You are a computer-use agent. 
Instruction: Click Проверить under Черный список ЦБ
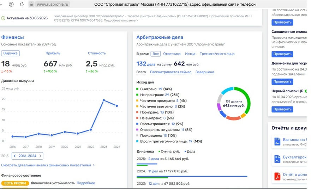click(282, 109)
